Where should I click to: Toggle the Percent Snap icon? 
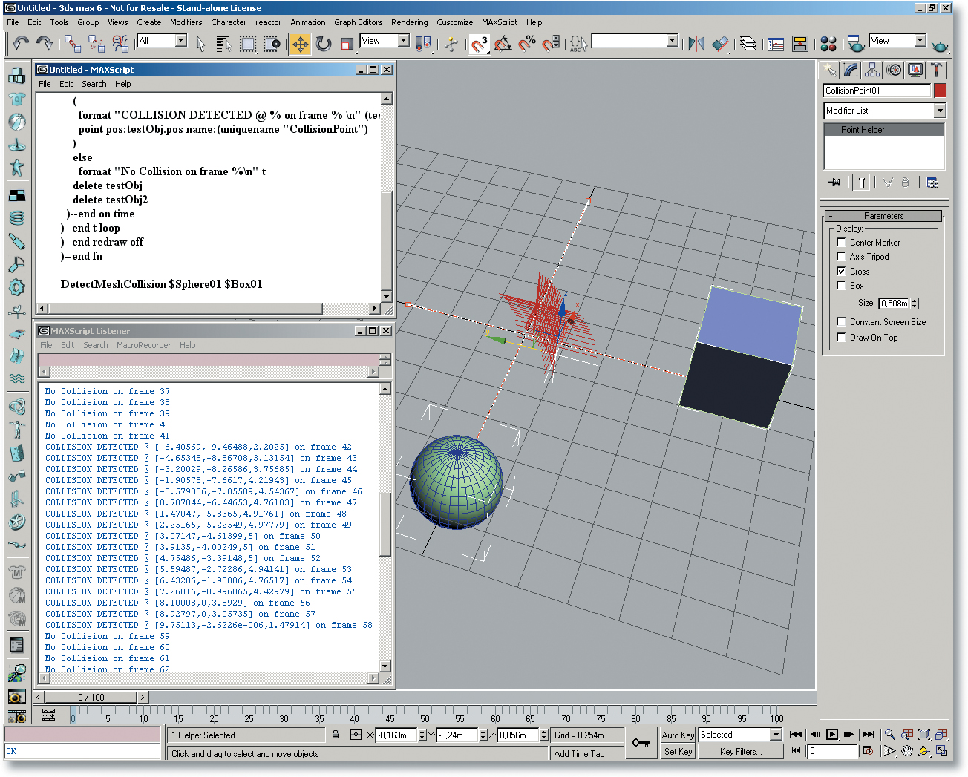pos(527,44)
